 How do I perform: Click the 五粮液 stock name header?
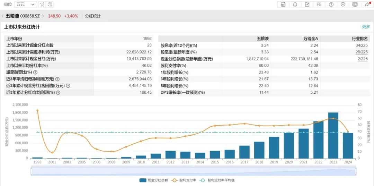tap(12, 16)
